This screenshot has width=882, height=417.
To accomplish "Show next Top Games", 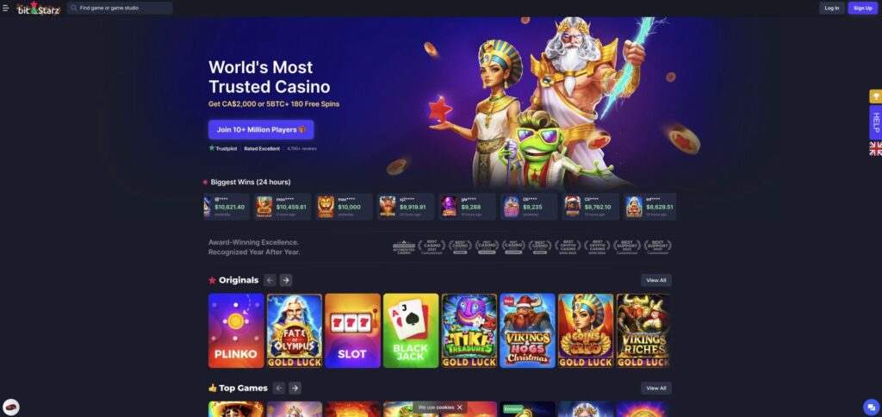I will pos(295,389).
